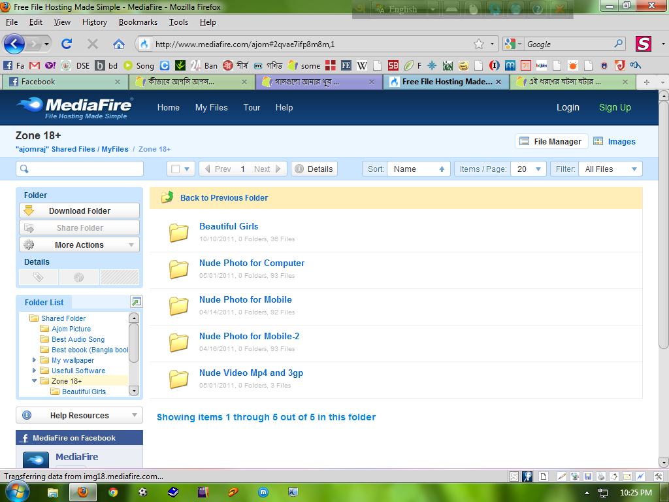This screenshot has width=669, height=502.
Task: Open the My Files navigation item
Action: point(211,108)
